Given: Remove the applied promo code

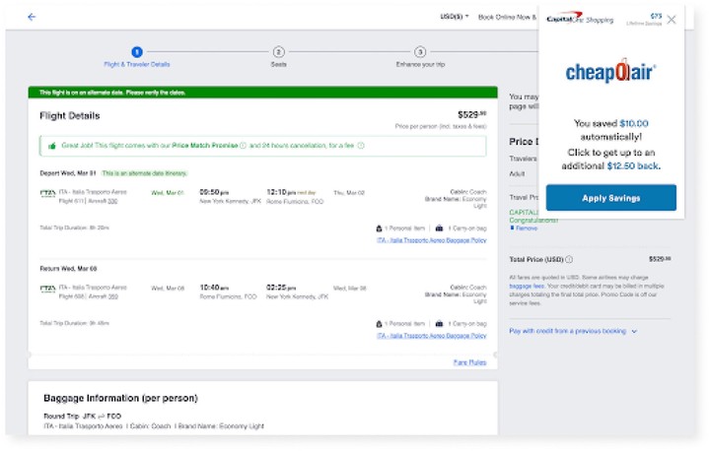Looking at the screenshot, I should tap(527, 227).
